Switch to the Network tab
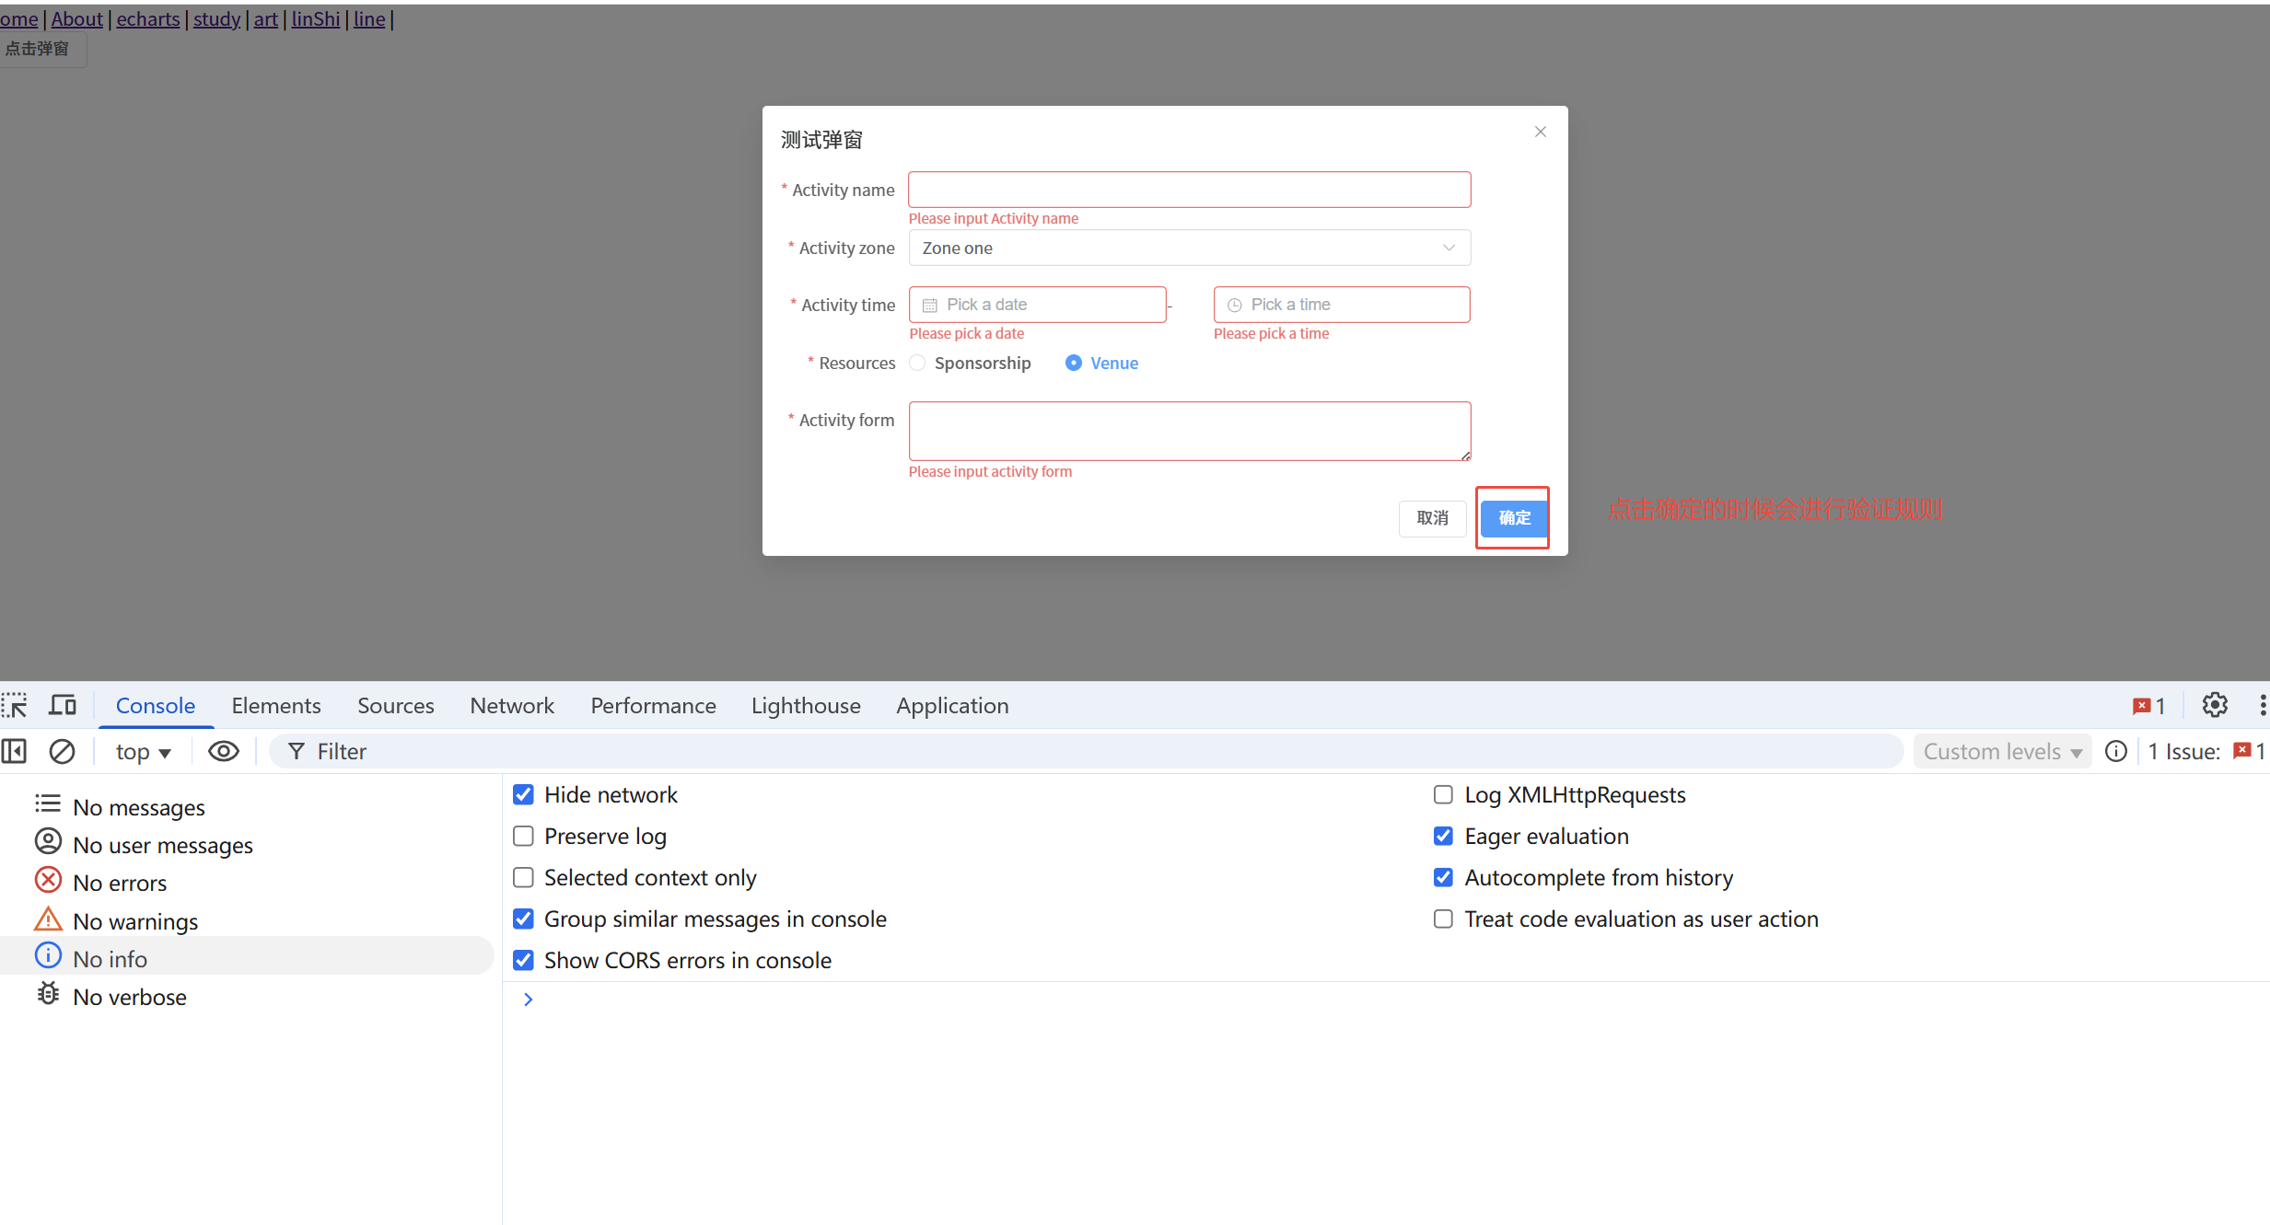Viewport: 2270px width, 1225px height. pos(512,706)
